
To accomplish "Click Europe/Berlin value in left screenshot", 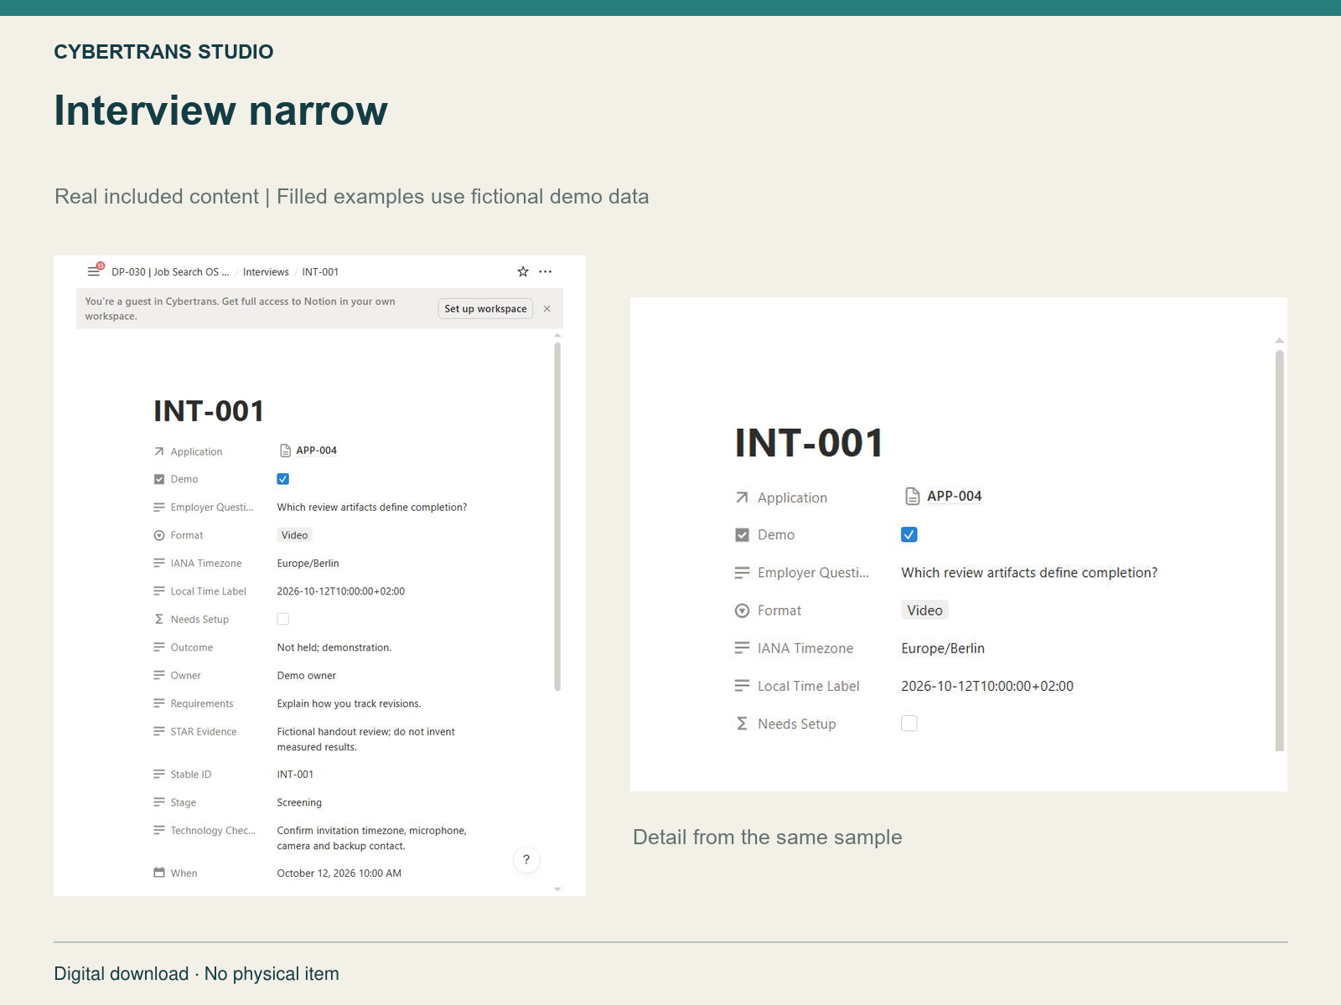I will click(308, 564).
